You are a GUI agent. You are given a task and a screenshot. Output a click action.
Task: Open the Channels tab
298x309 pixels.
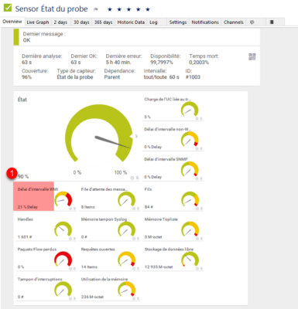234,22
